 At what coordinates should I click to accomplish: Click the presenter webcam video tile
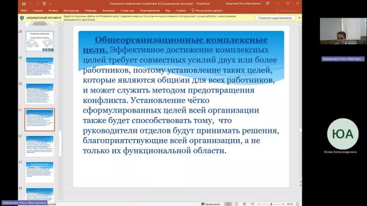click(x=343, y=31)
